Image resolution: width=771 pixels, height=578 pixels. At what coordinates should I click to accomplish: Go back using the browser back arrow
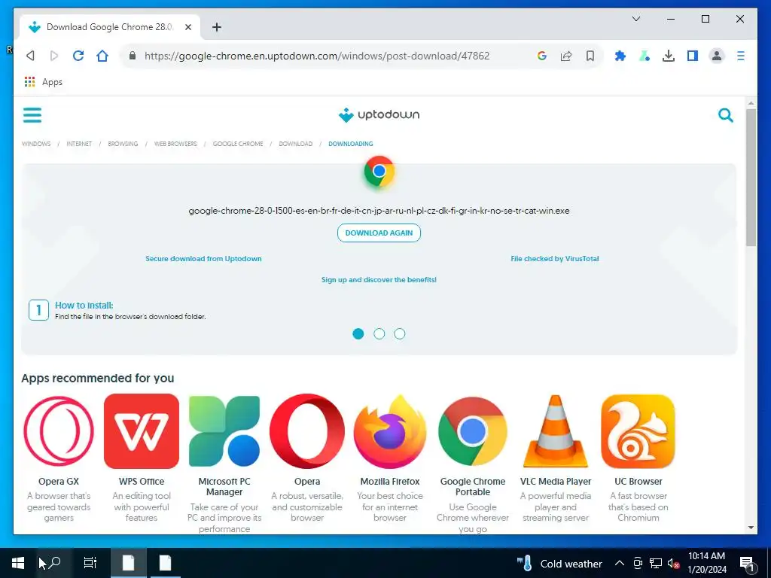tap(30, 56)
